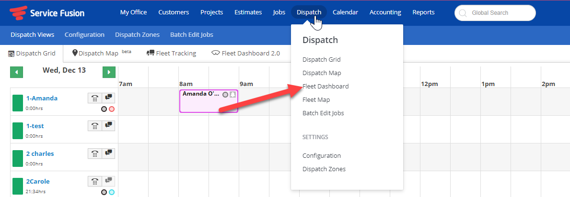The width and height of the screenshot is (570, 197).
Task: Click the Service Fusion logo
Action: point(47,13)
